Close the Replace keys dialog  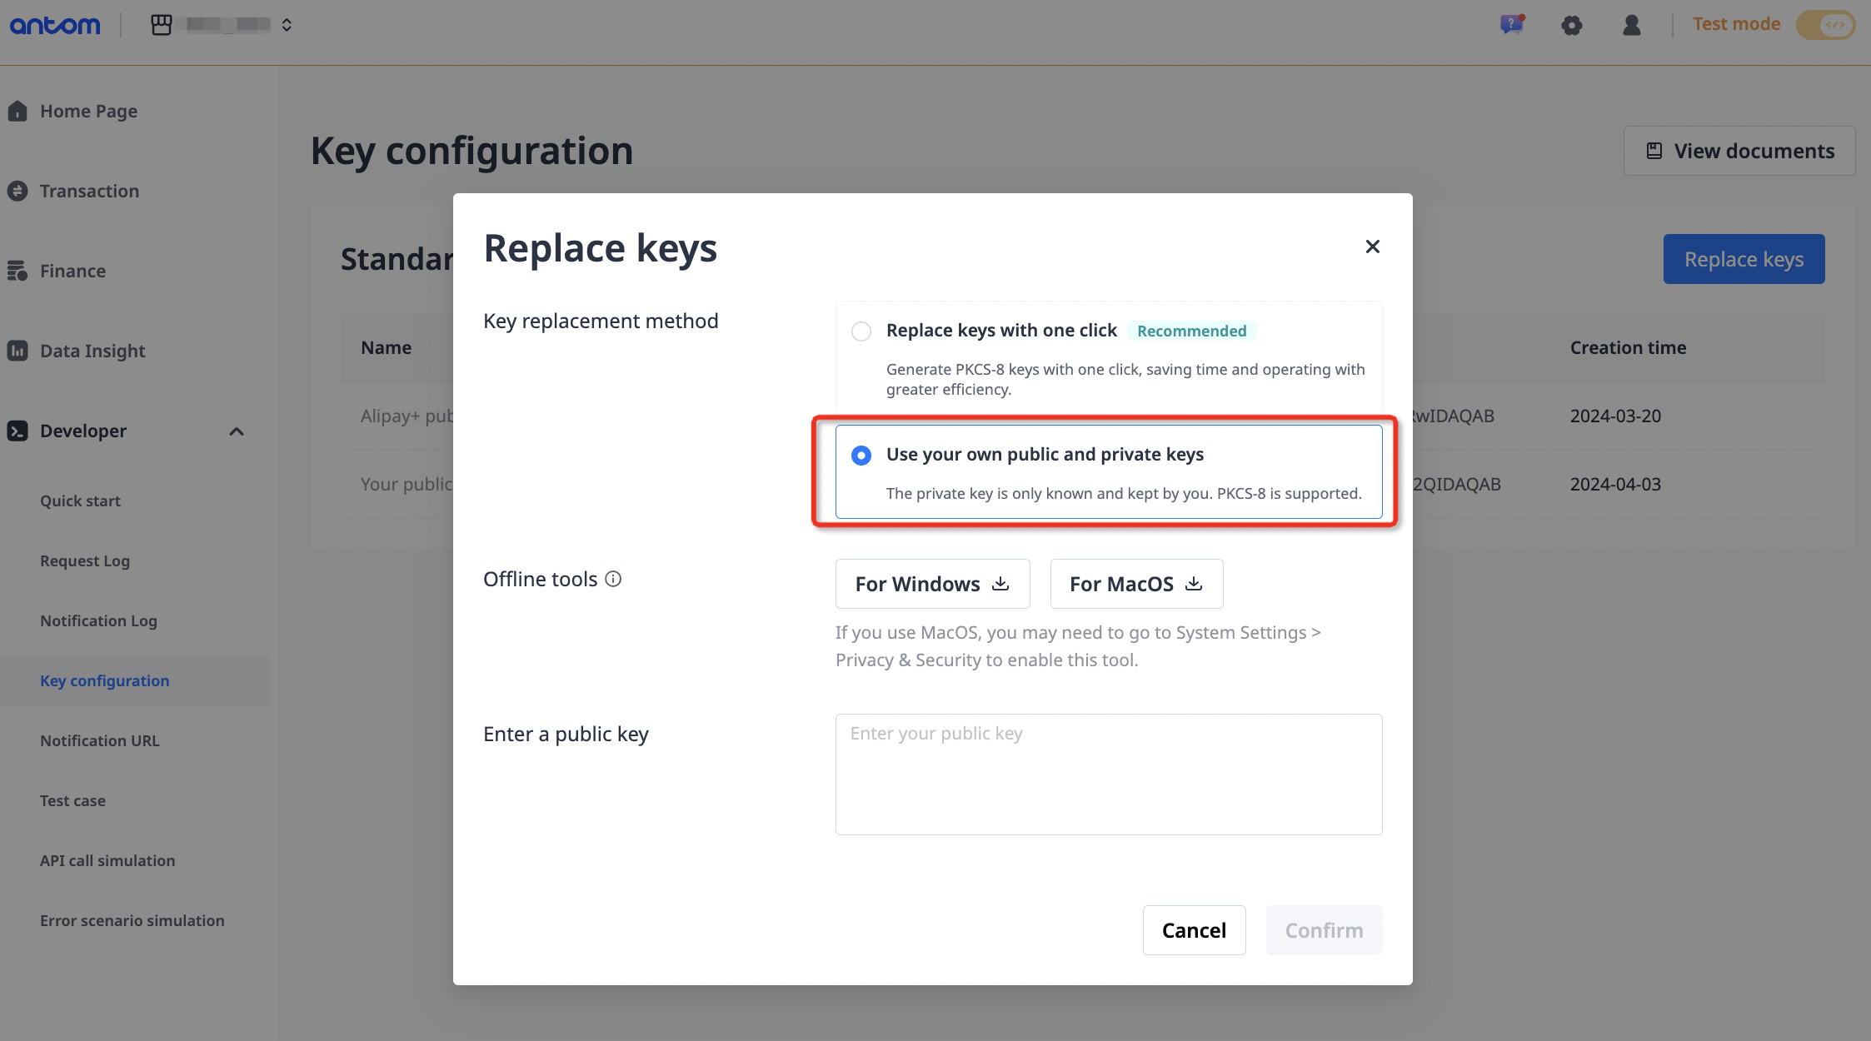[x=1372, y=247]
